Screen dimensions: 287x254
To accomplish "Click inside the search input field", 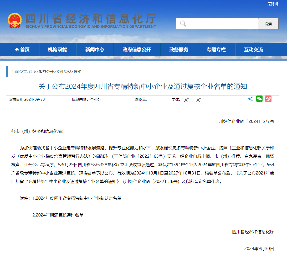I will pyautogui.click(x=218, y=24).
